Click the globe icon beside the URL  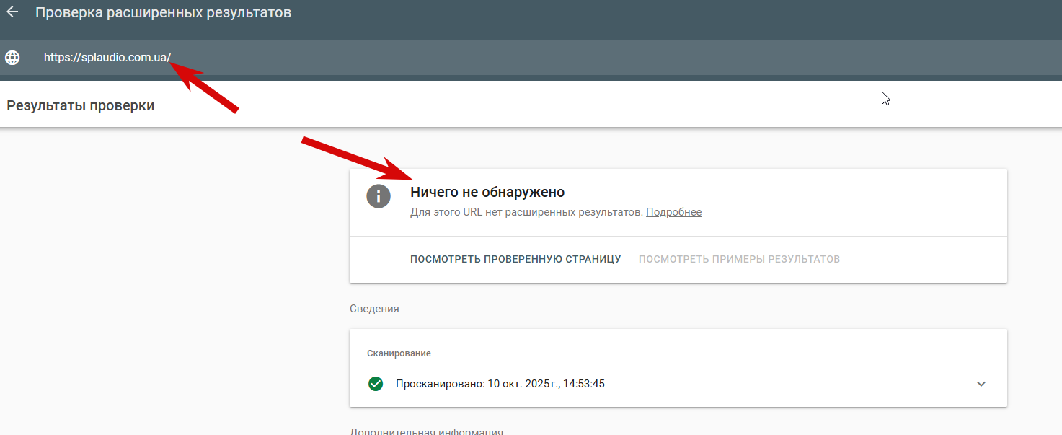pos(12,58)
